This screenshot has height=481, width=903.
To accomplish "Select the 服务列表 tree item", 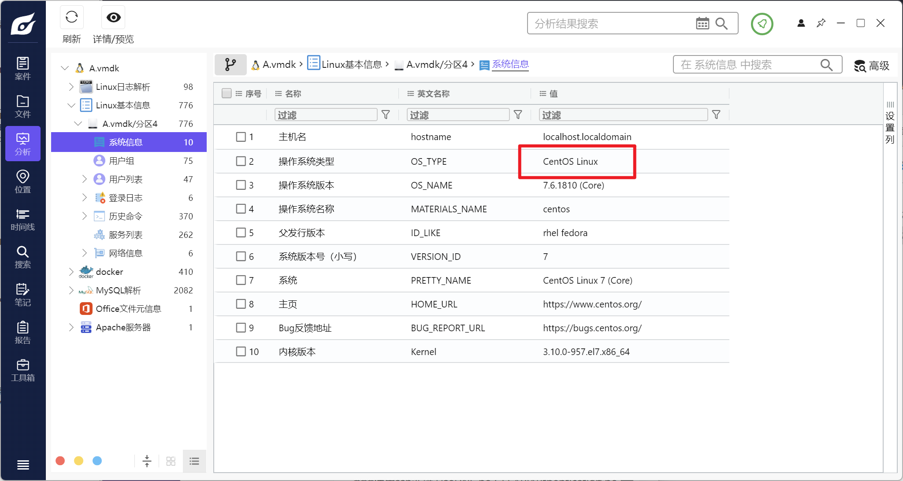I will pos(129,235).
